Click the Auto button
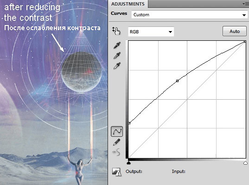249x185 pixels. point(235,31)
